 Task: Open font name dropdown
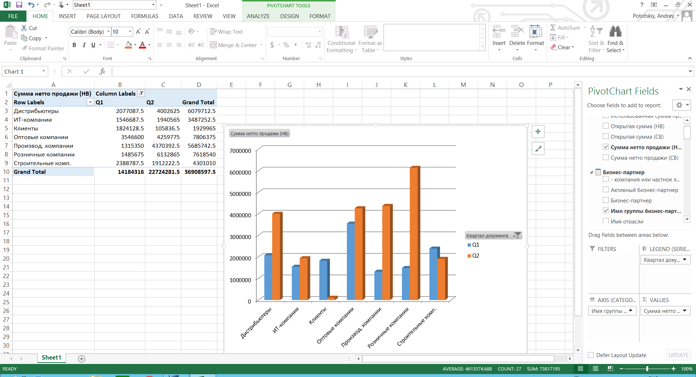[x=108, y=32]
